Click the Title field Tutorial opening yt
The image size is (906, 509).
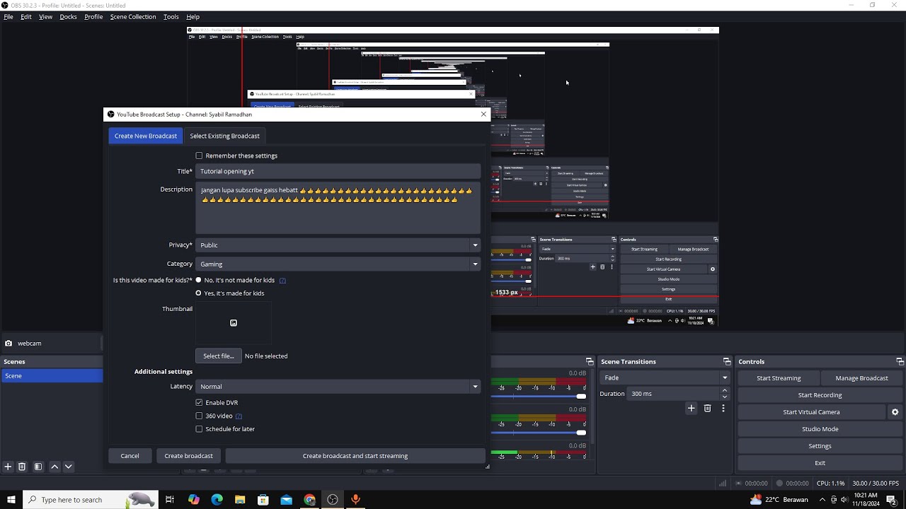pyautogui.click(x=338, y=171)
